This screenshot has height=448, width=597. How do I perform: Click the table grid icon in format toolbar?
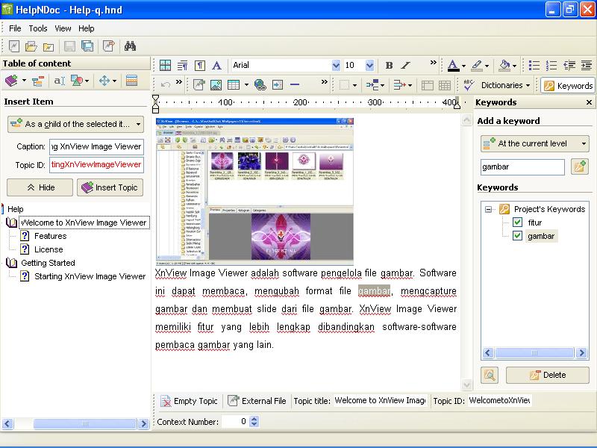click(x=165, y=66)
